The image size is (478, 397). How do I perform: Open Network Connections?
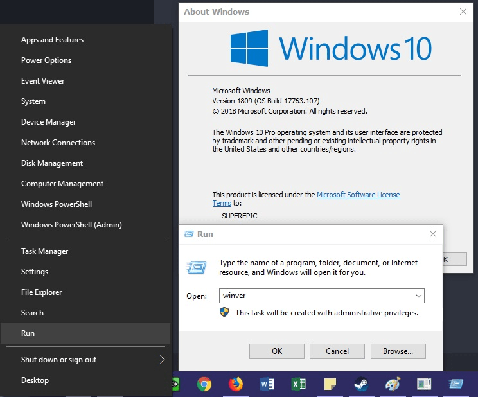(x=85, y=143)
